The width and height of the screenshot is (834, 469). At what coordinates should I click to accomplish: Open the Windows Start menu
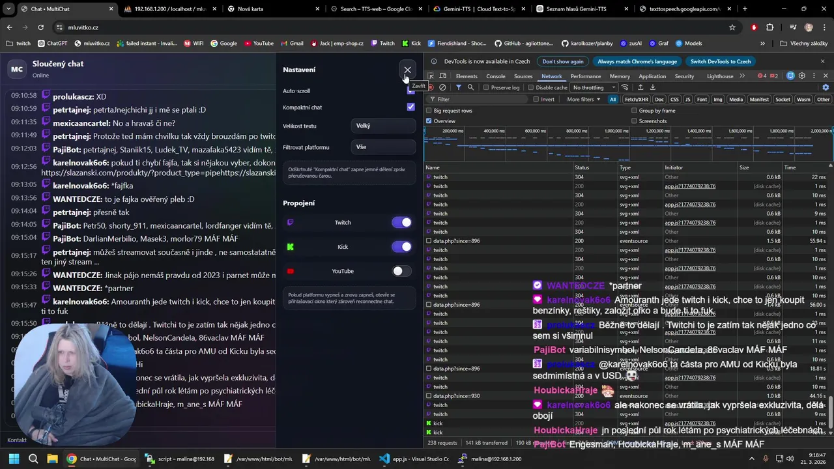[x=14, y=459]
